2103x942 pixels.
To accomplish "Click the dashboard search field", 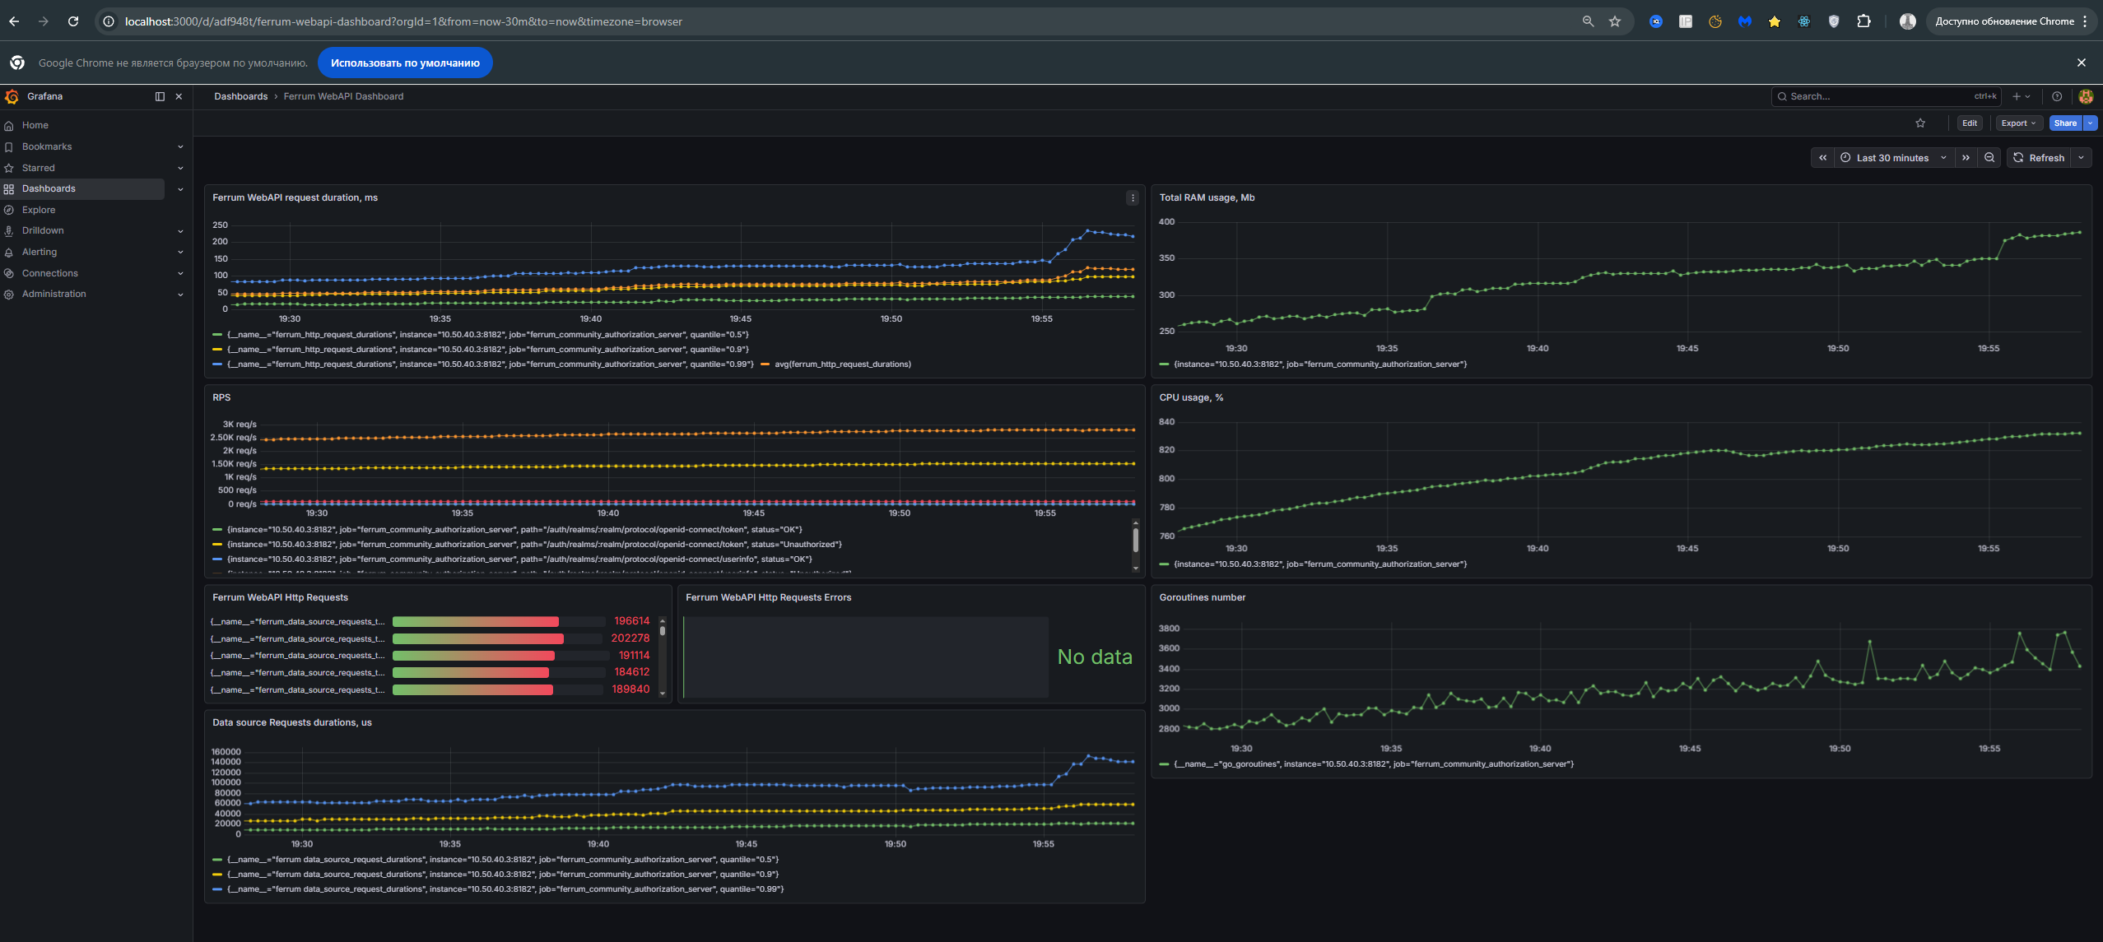I will 1885,96.
